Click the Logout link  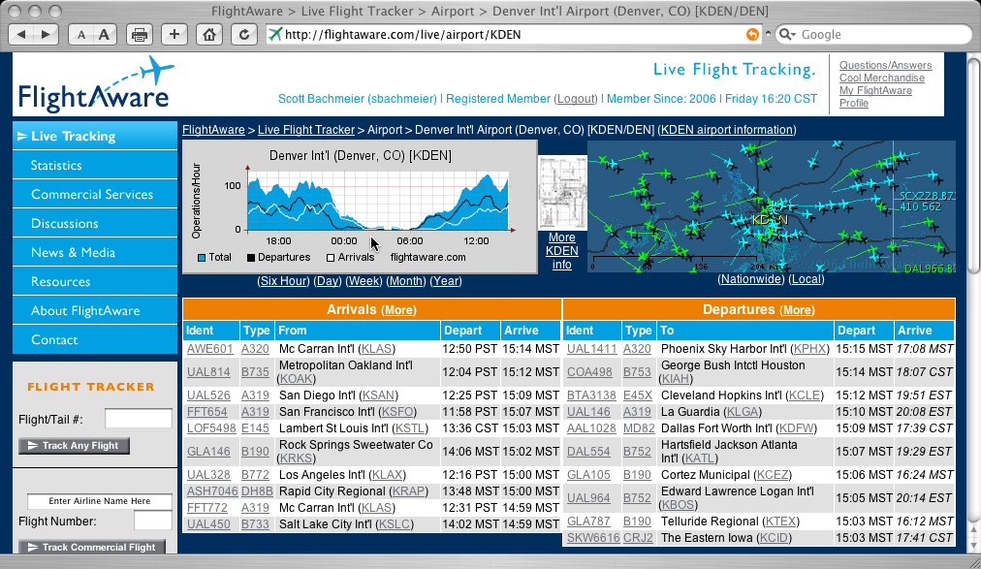576,99
